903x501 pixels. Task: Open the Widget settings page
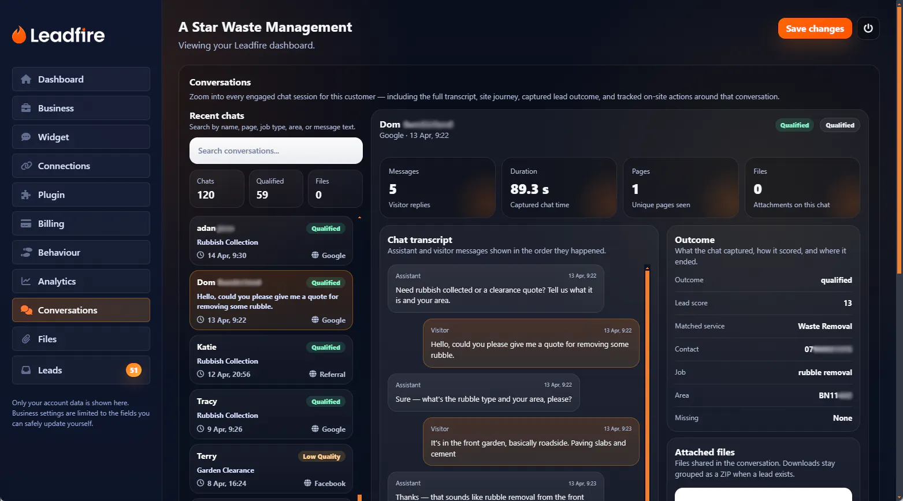81,137
